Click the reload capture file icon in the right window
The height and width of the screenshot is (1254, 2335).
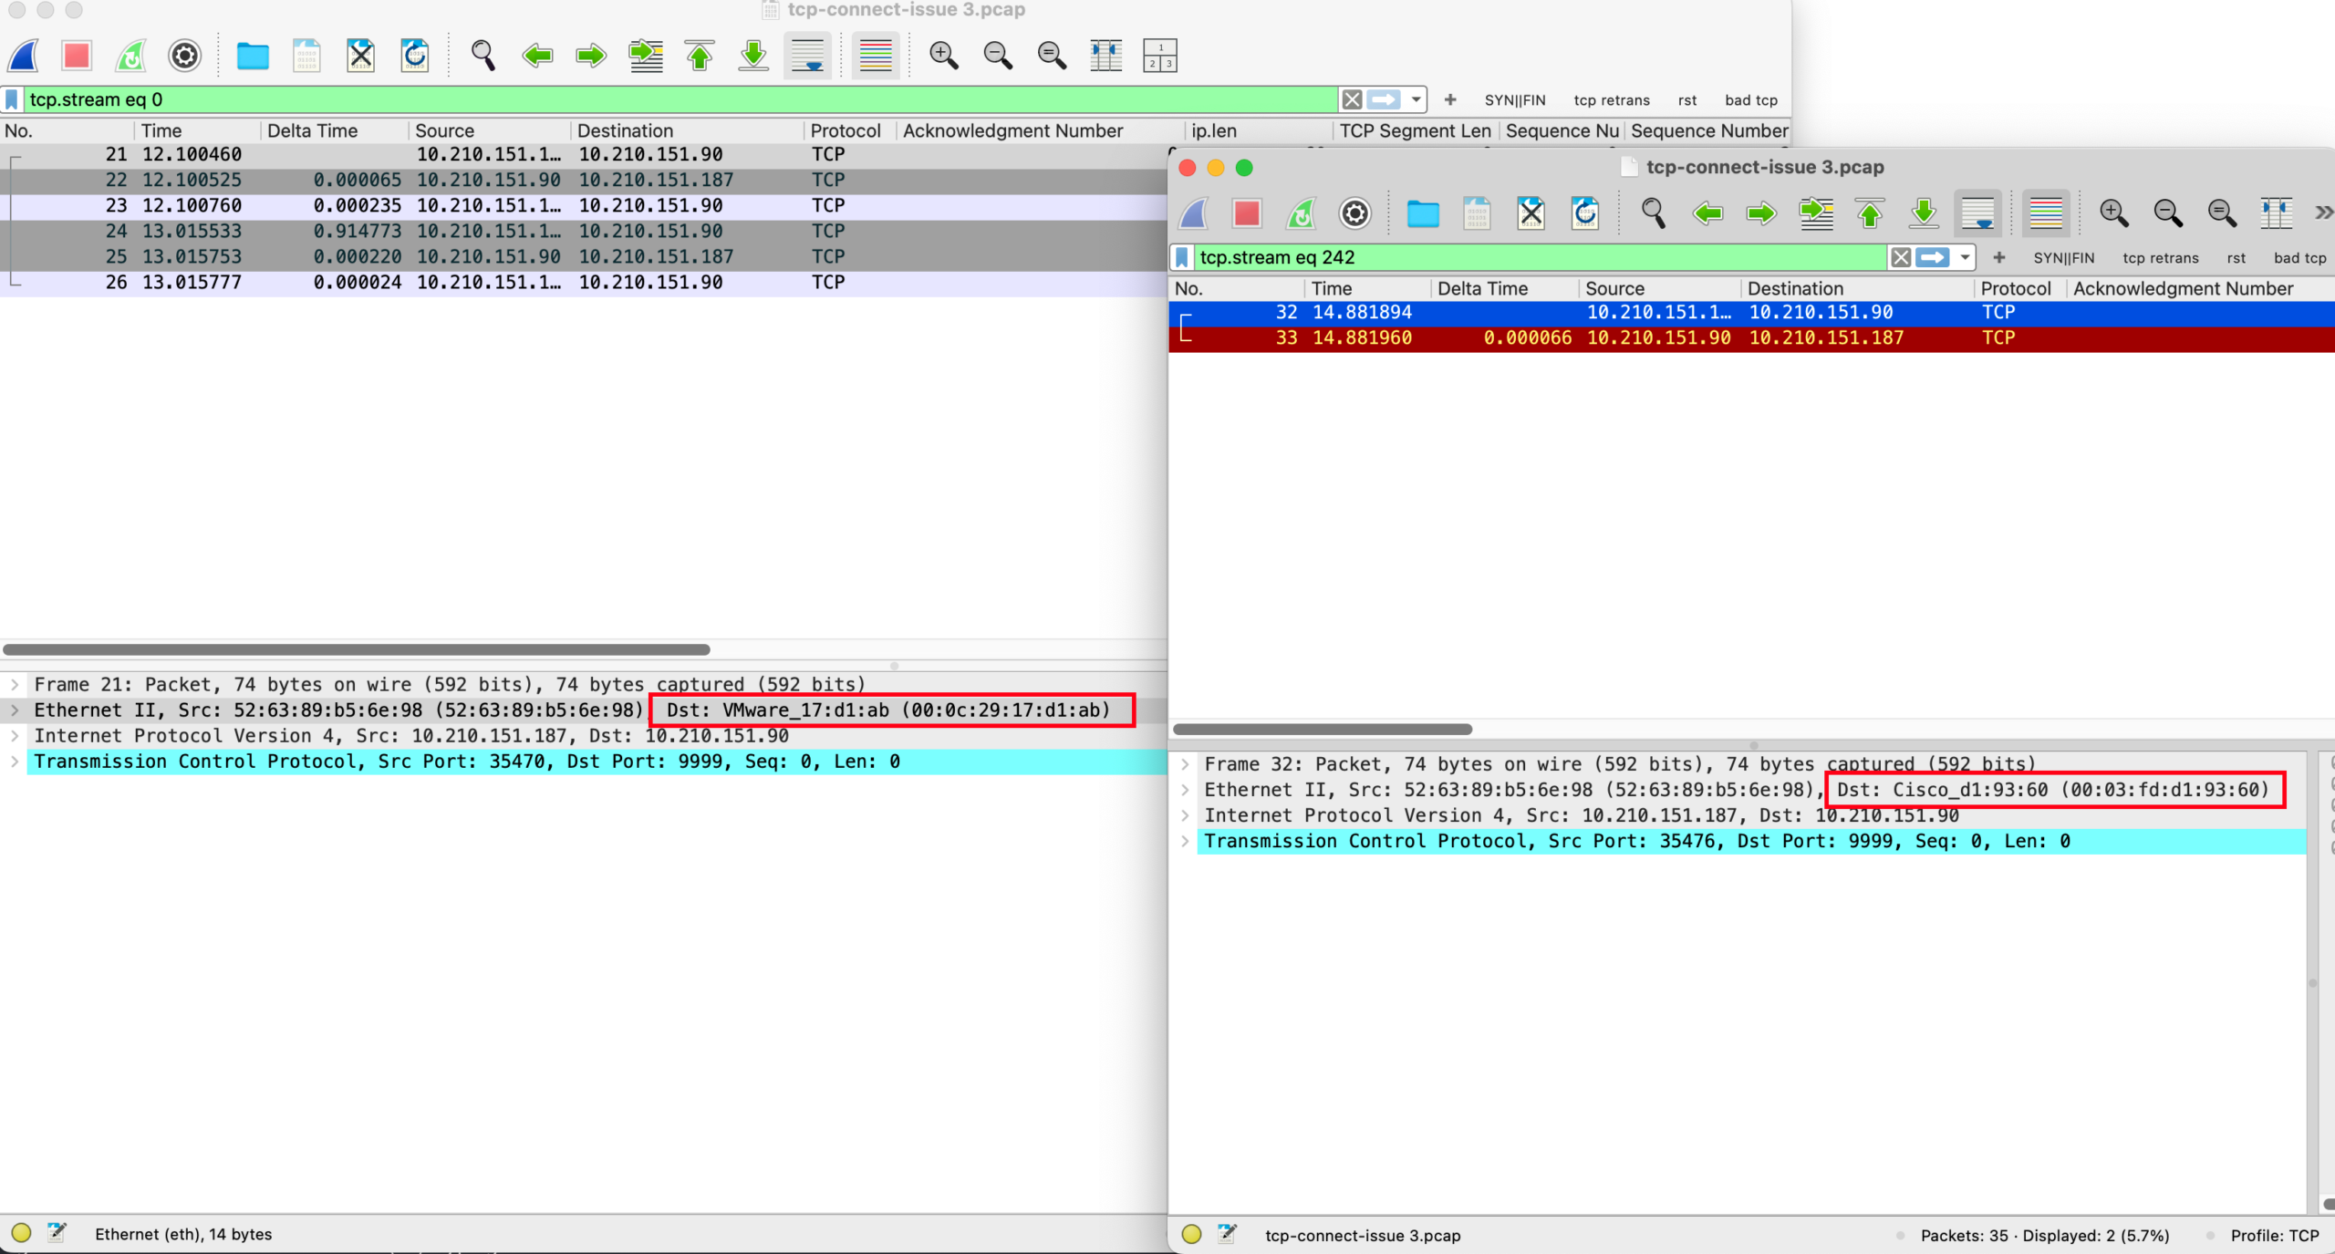(x=1585, y=213)
